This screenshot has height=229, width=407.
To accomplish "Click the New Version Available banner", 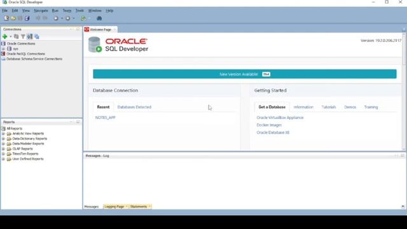I will pyautogui.click(x=244, y=74).
